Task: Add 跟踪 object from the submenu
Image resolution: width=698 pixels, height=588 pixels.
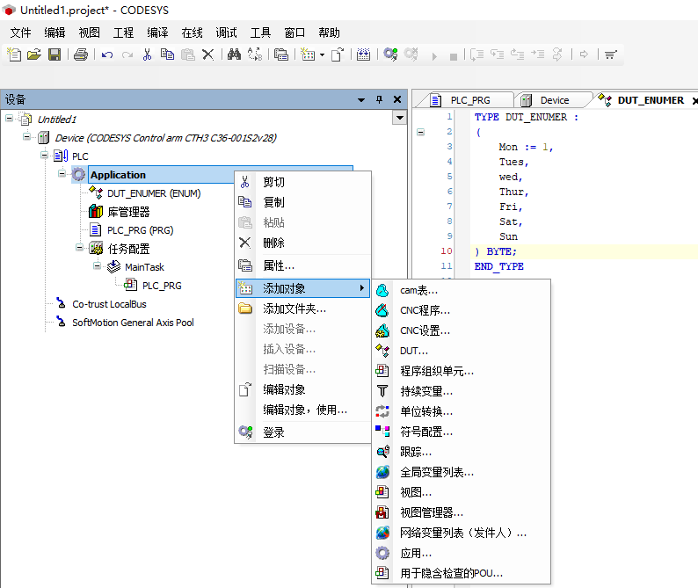Action: (461, 453)
